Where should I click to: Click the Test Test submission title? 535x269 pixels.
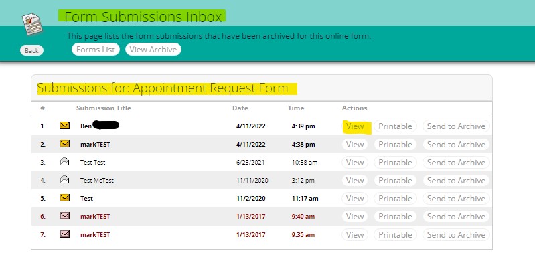[x=93, y=163]
